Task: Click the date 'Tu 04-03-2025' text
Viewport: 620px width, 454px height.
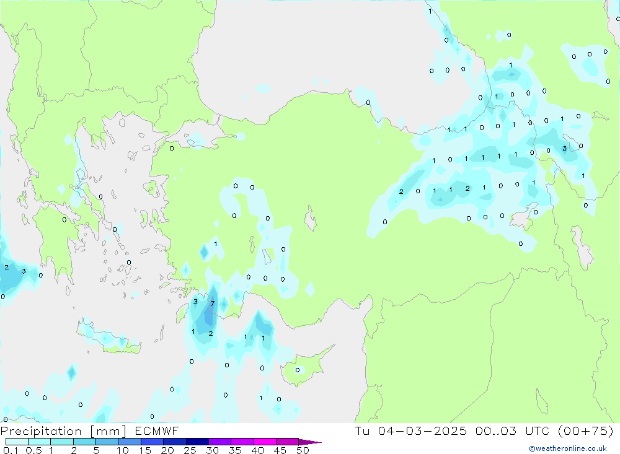Action: [x=410, y=431]
